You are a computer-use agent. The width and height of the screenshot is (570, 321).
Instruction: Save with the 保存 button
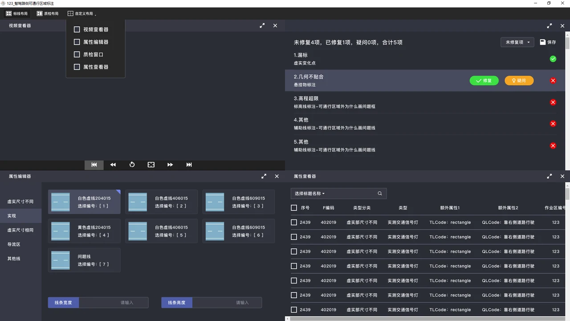[x=548, y=42]
